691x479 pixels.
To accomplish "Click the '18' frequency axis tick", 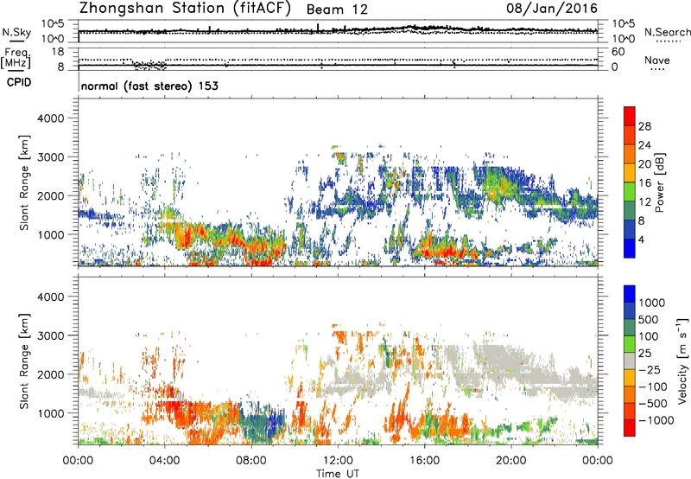I will click(57, 52).
